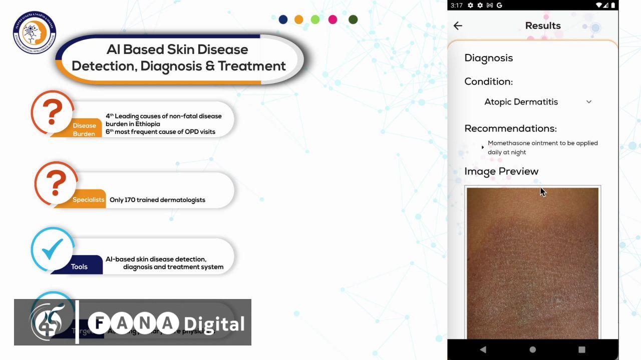Screen dimensions: 641x360
Task: Click the Wi-Fi icon in phone status bar
Action: click(599, 5)
